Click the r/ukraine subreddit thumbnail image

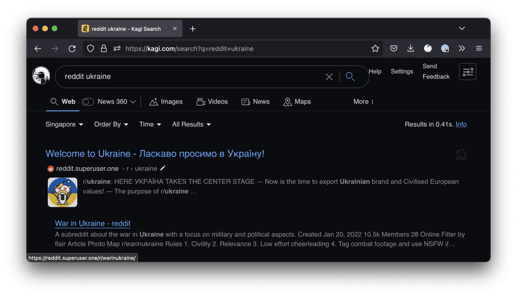63,192
